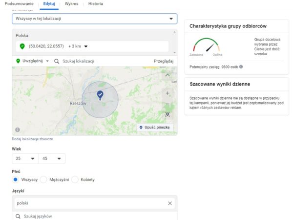This screenshot has width=293, height=220.
Task: Click 'Dodaj lokalizacje zbiorcze' link
Action: (x=32, y=139)
